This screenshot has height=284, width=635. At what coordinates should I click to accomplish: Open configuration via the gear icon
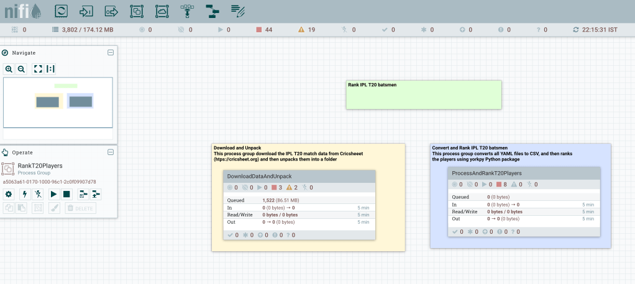9,194
